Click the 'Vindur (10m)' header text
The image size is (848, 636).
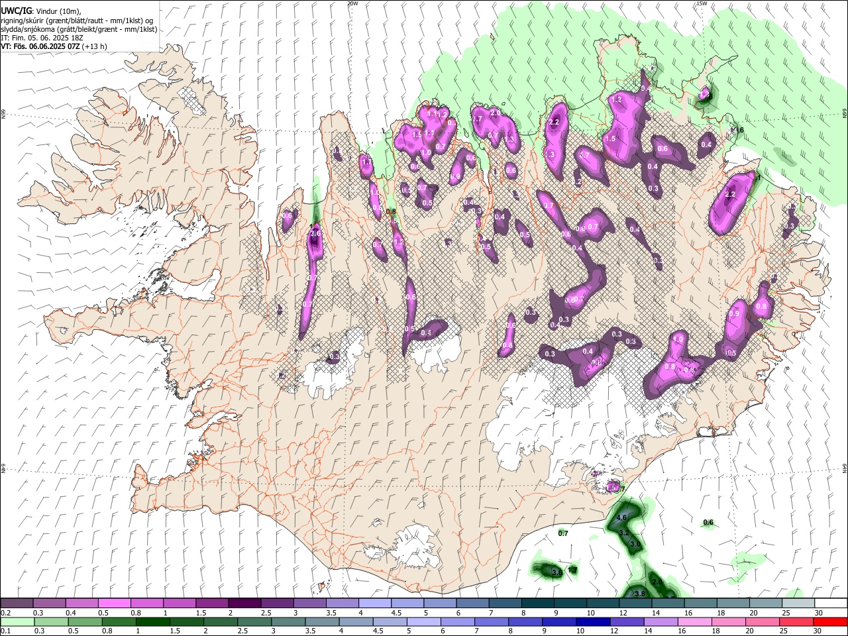(x=60, y=11)
